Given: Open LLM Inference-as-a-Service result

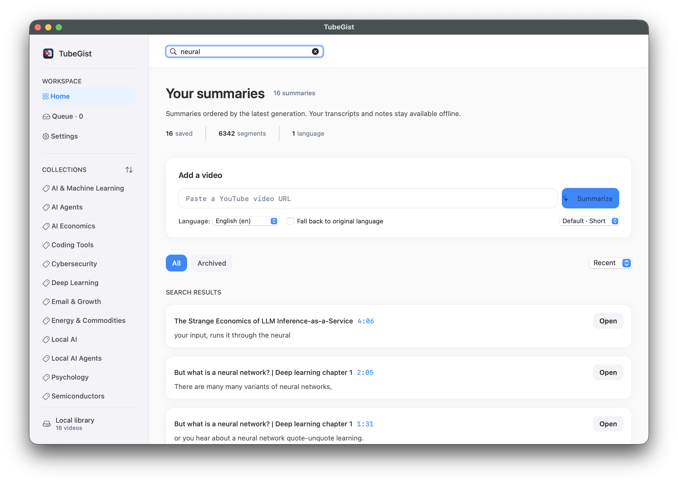Looking at the screenshot, I should (x=608, y=321).
